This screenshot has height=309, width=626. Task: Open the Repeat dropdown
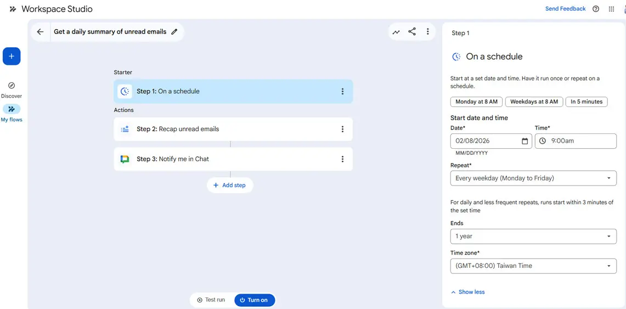[533, 178]
